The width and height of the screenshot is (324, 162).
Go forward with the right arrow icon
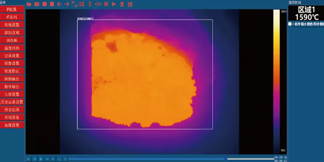(67, 4)
